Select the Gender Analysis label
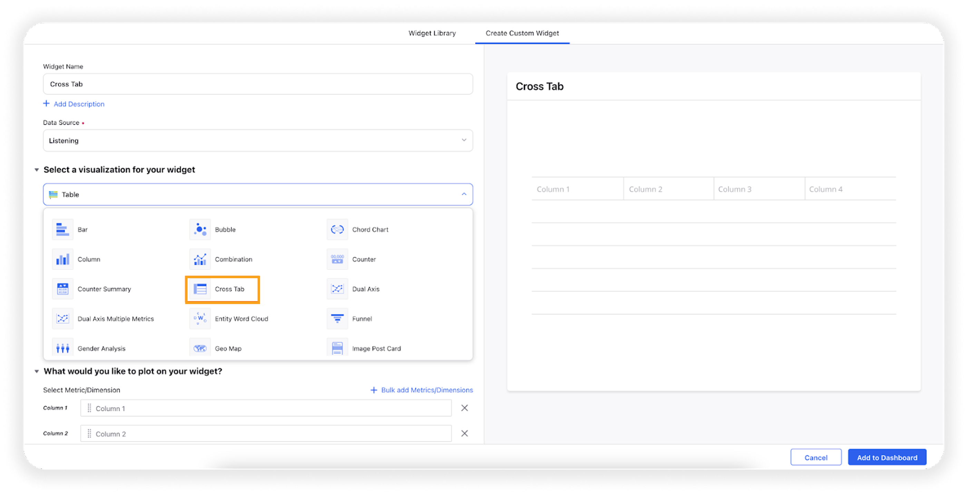Screen dimensions: 968x496 [x=101, y=348]
